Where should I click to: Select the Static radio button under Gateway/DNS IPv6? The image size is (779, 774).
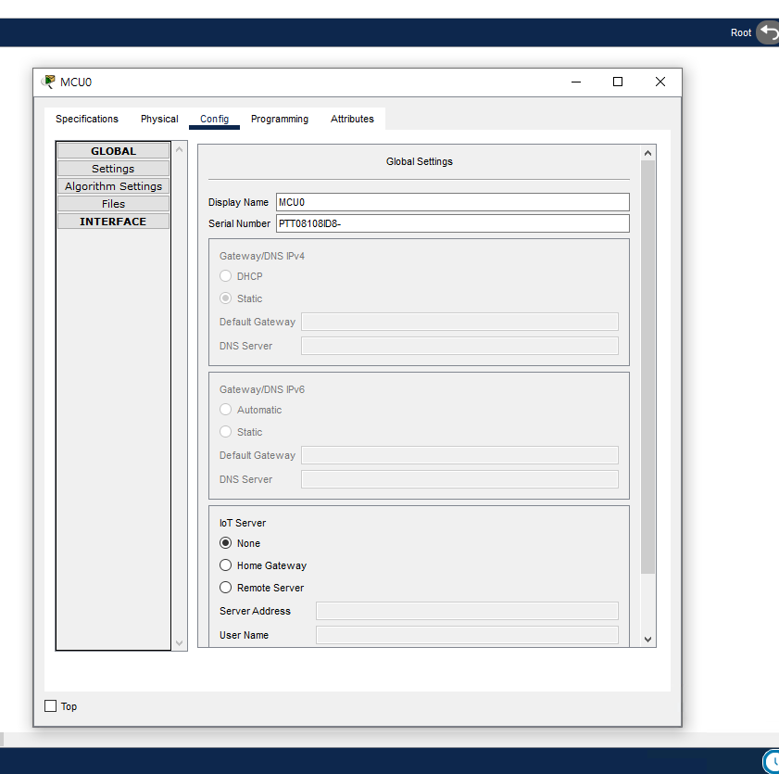(226, 431)
